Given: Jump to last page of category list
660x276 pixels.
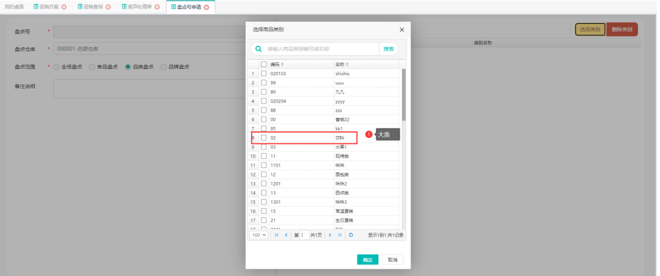Looking at the screenshot, I should tap(340, 234).
